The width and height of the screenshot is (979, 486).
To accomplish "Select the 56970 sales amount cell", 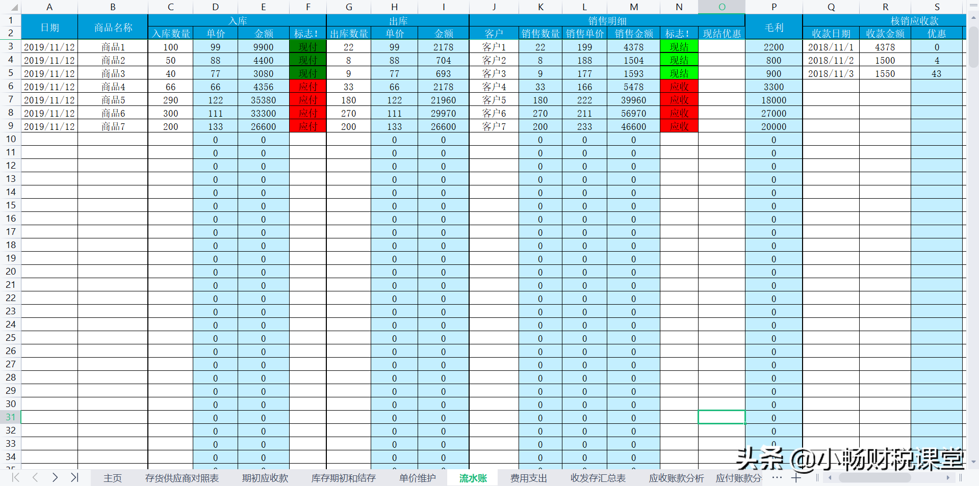I will tap(634, 113).
